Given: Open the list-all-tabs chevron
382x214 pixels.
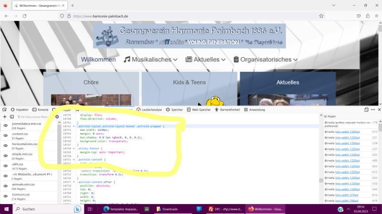Looking at the screenshot, I should 333,5.
